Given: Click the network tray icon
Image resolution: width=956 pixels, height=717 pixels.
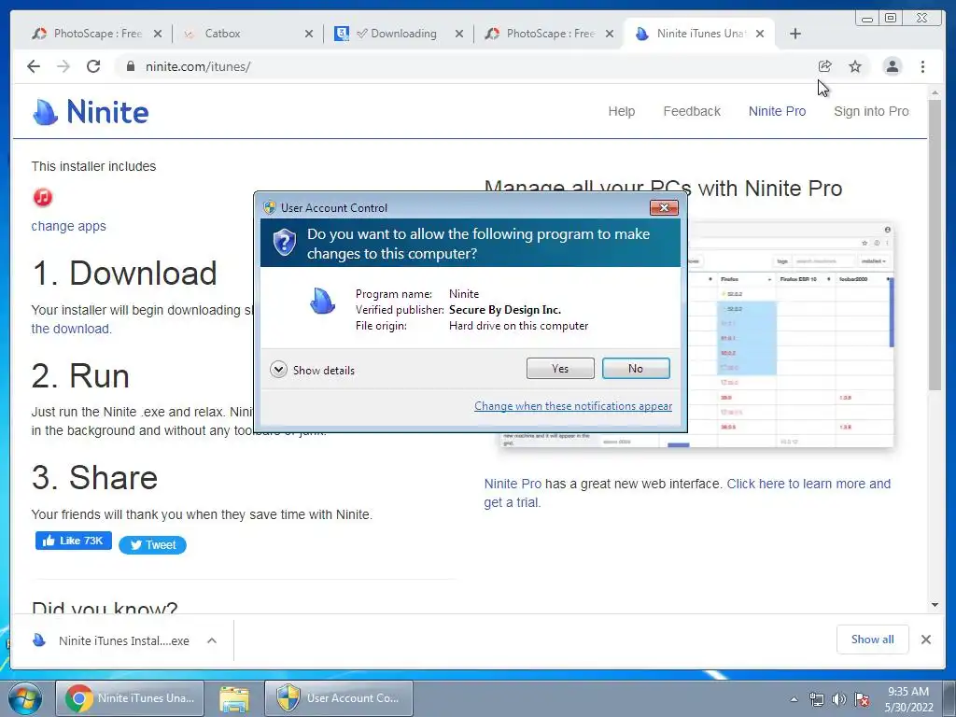Looking at the screenshot, I should coord(816,699).
